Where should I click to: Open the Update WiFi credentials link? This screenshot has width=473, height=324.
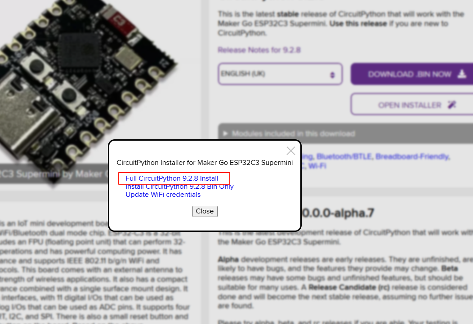(x=163, y=195)
